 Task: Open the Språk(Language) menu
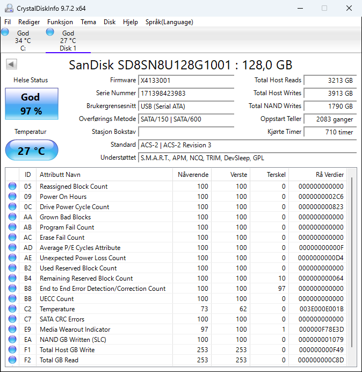tap(169, 22)
